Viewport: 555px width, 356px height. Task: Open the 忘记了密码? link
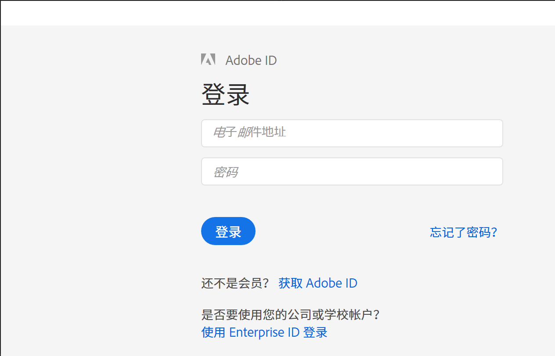463,232
